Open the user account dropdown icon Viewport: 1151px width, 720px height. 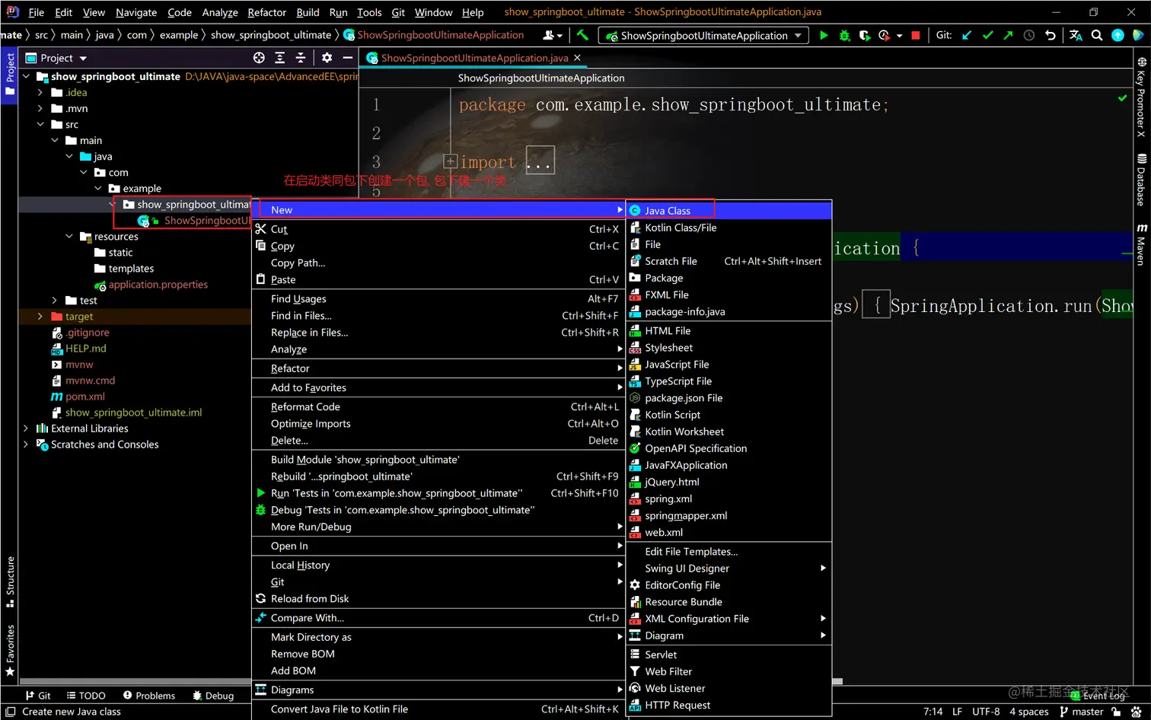[553, 35]
